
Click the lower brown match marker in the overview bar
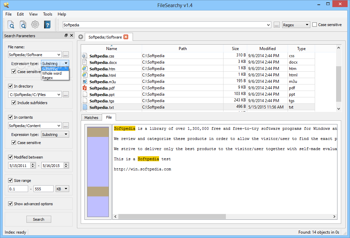[x=98, y=191]
